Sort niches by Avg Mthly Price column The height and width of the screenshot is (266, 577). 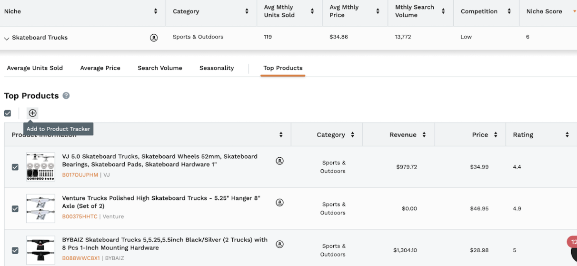(x=378, y=11)
